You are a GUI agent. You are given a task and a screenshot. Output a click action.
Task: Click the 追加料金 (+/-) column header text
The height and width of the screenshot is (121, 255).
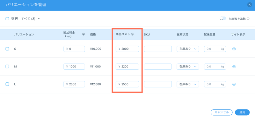tap(69, 34)
